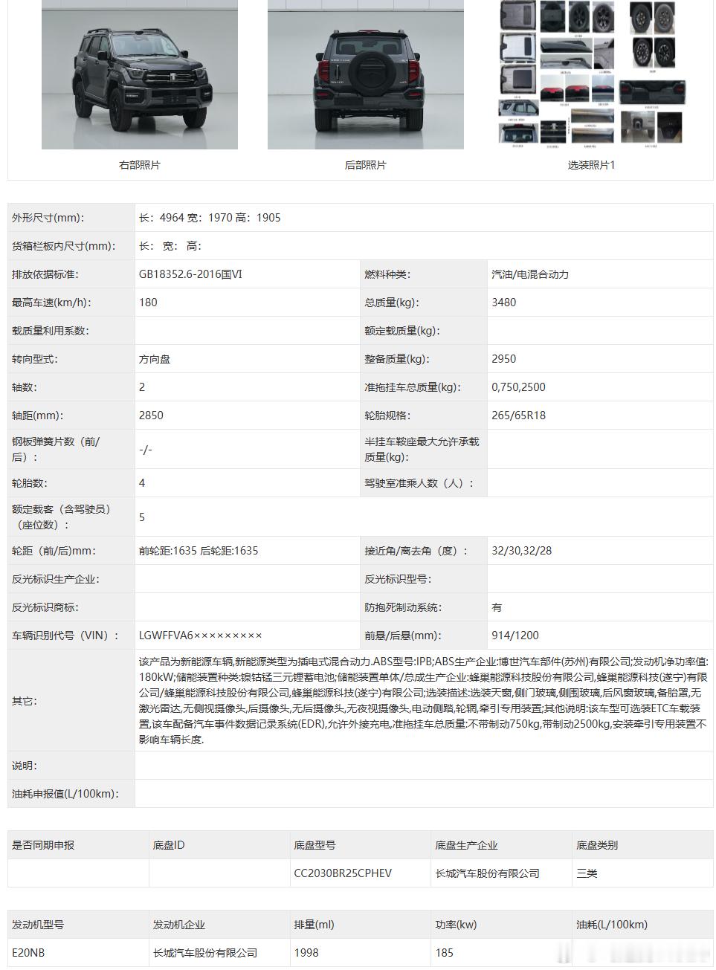This screenshot has width=716, height=970.
Task: Select the 轴数 label cell
Action: pyautogui.click(x=71, y=387)
